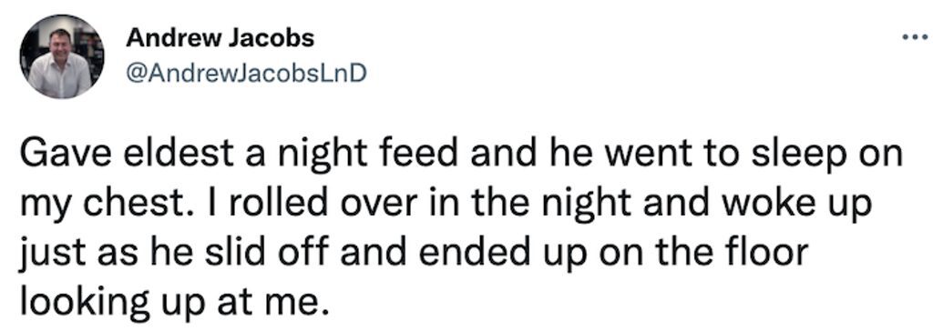
Task: Click the tweet body text to open it
Action: tap(462, 229)
